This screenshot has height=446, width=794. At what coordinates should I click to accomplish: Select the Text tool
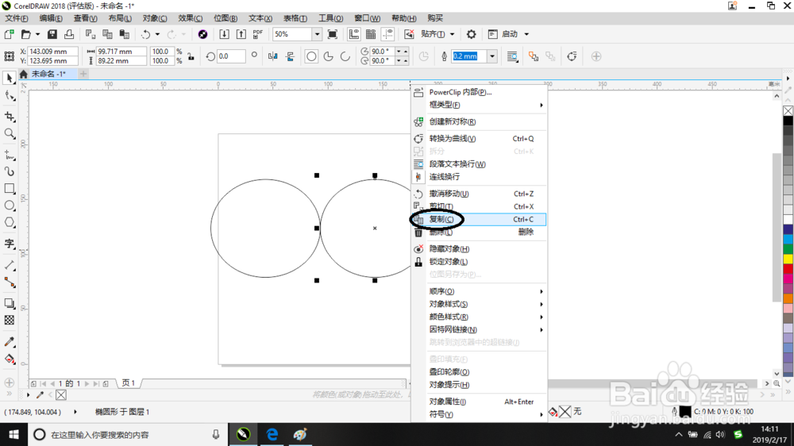click(x=9, y=244)
